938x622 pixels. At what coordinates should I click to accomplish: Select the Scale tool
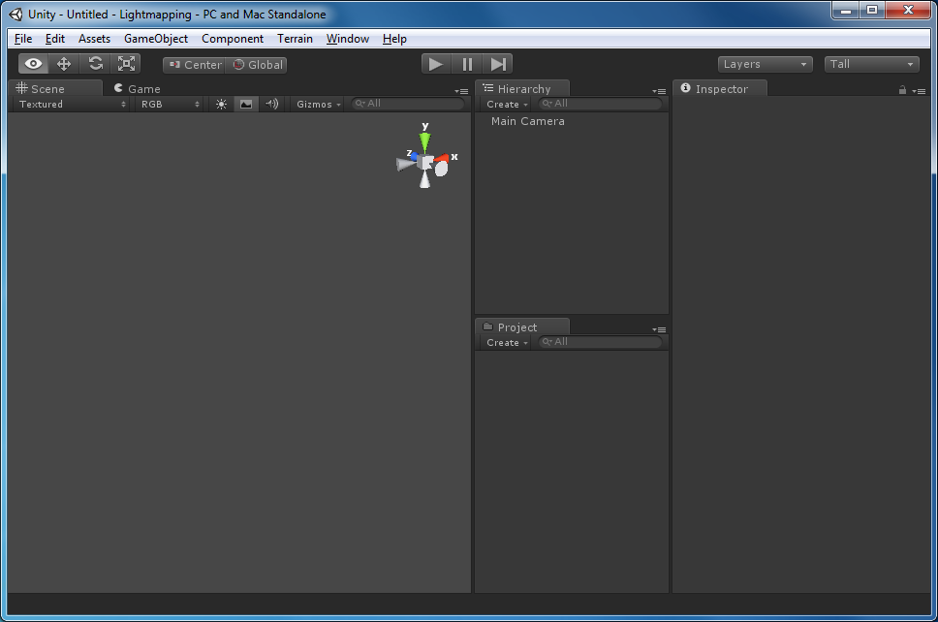point(126,64)
